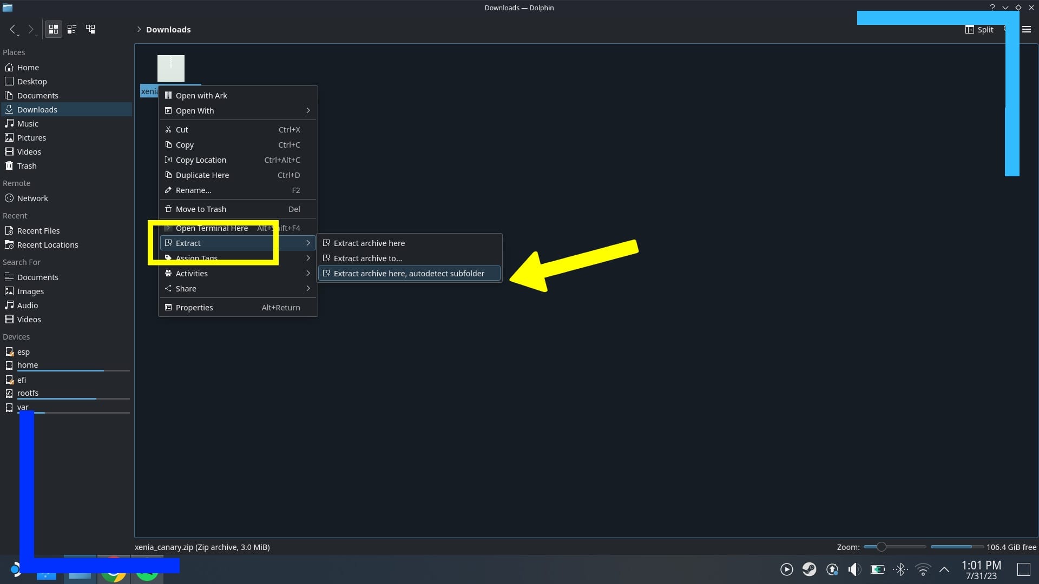Switch to details view mode in toolbar

pos(71,29)
